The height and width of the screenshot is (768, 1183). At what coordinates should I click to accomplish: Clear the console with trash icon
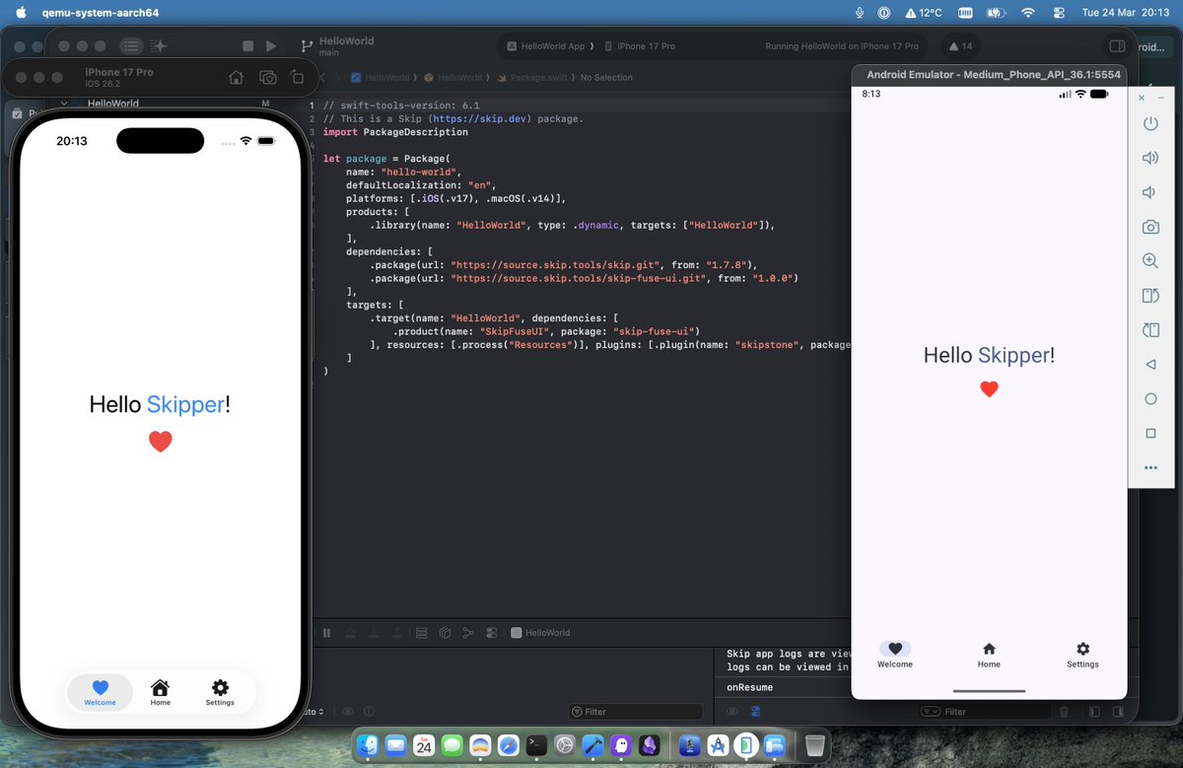pos(1064,712)
